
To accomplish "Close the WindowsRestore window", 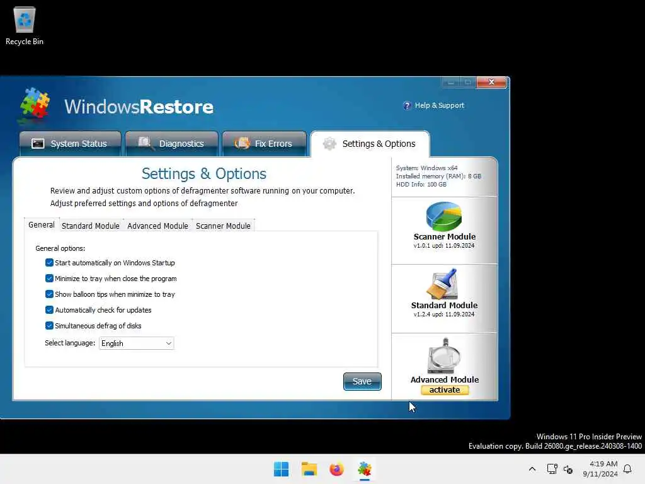I will click(x=491, y=82).
